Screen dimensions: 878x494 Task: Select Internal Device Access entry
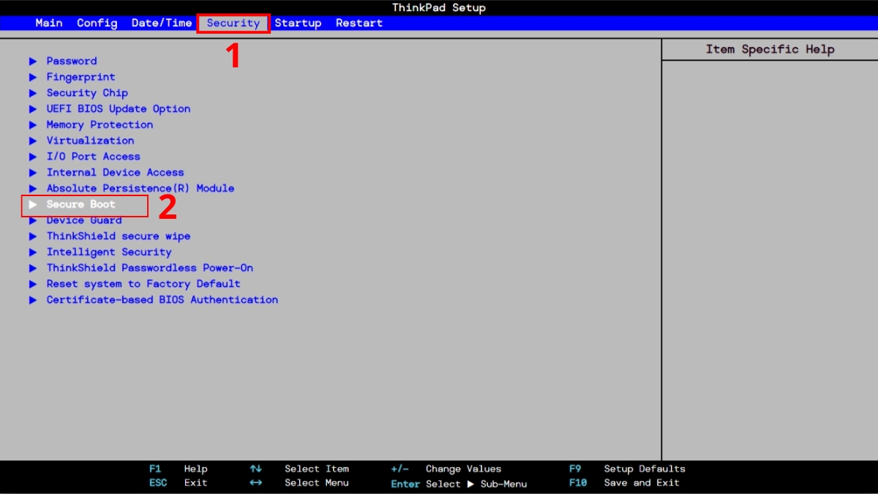pos(115,172)
